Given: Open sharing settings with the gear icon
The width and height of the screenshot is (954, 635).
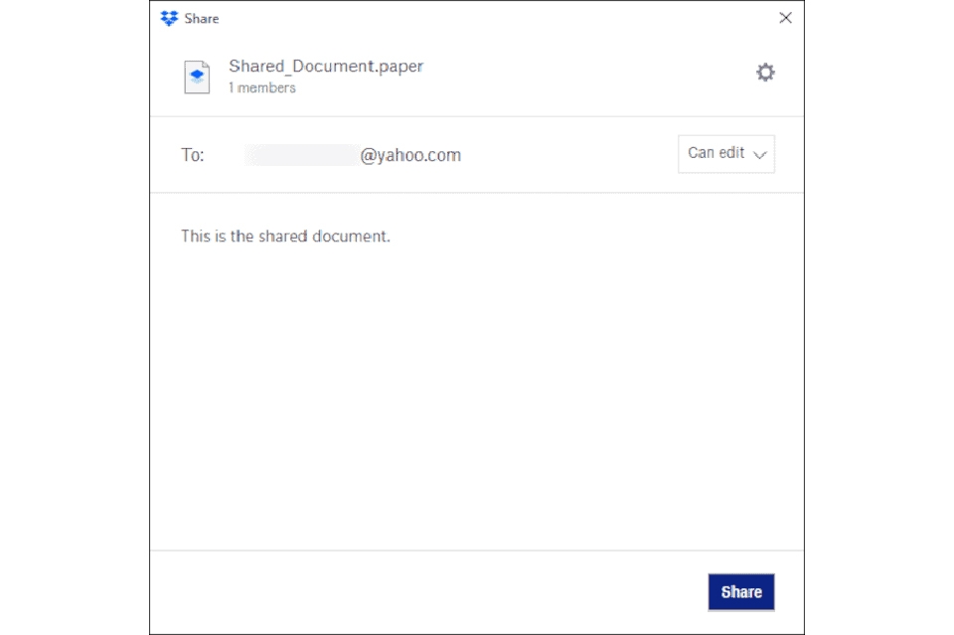Looking at the screenshot, I should click(765, 73).
